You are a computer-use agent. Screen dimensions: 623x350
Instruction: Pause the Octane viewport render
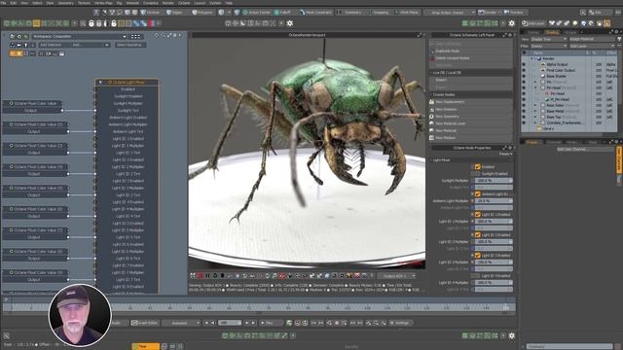point(207,275)
